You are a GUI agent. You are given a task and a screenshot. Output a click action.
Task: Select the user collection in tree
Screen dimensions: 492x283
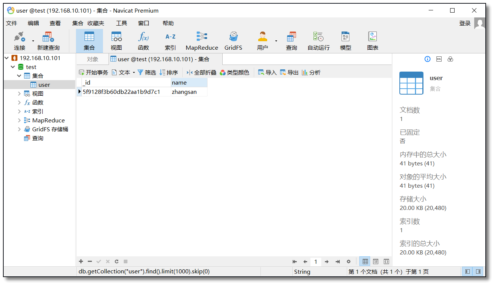pos(44,85)
